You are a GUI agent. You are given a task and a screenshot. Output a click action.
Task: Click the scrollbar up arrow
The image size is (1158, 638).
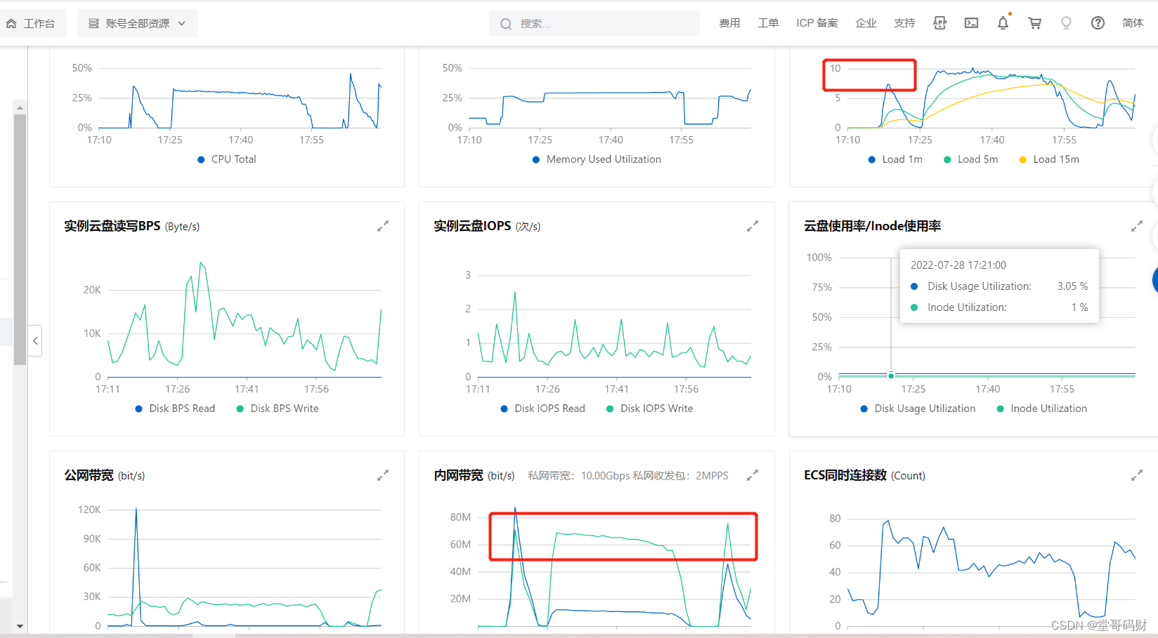pyautogui.click(x=20, y=107)
